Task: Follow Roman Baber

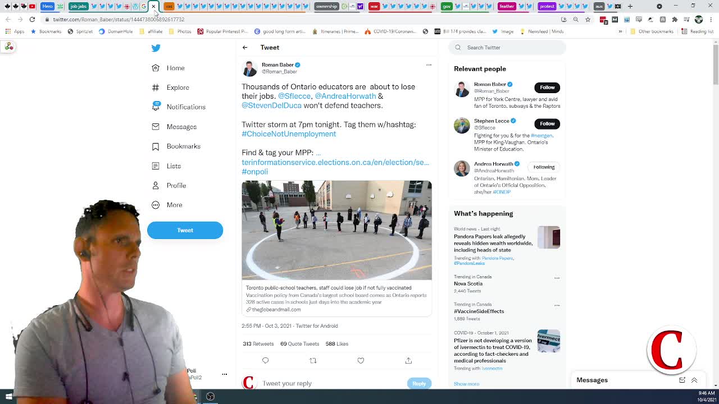Action: pyautogui.click(x=547, y=88)
